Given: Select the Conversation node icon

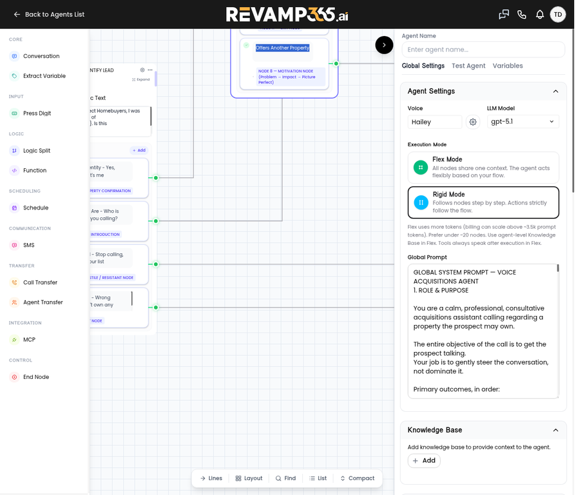Looking at the screenshot, I should coord(14,56).
